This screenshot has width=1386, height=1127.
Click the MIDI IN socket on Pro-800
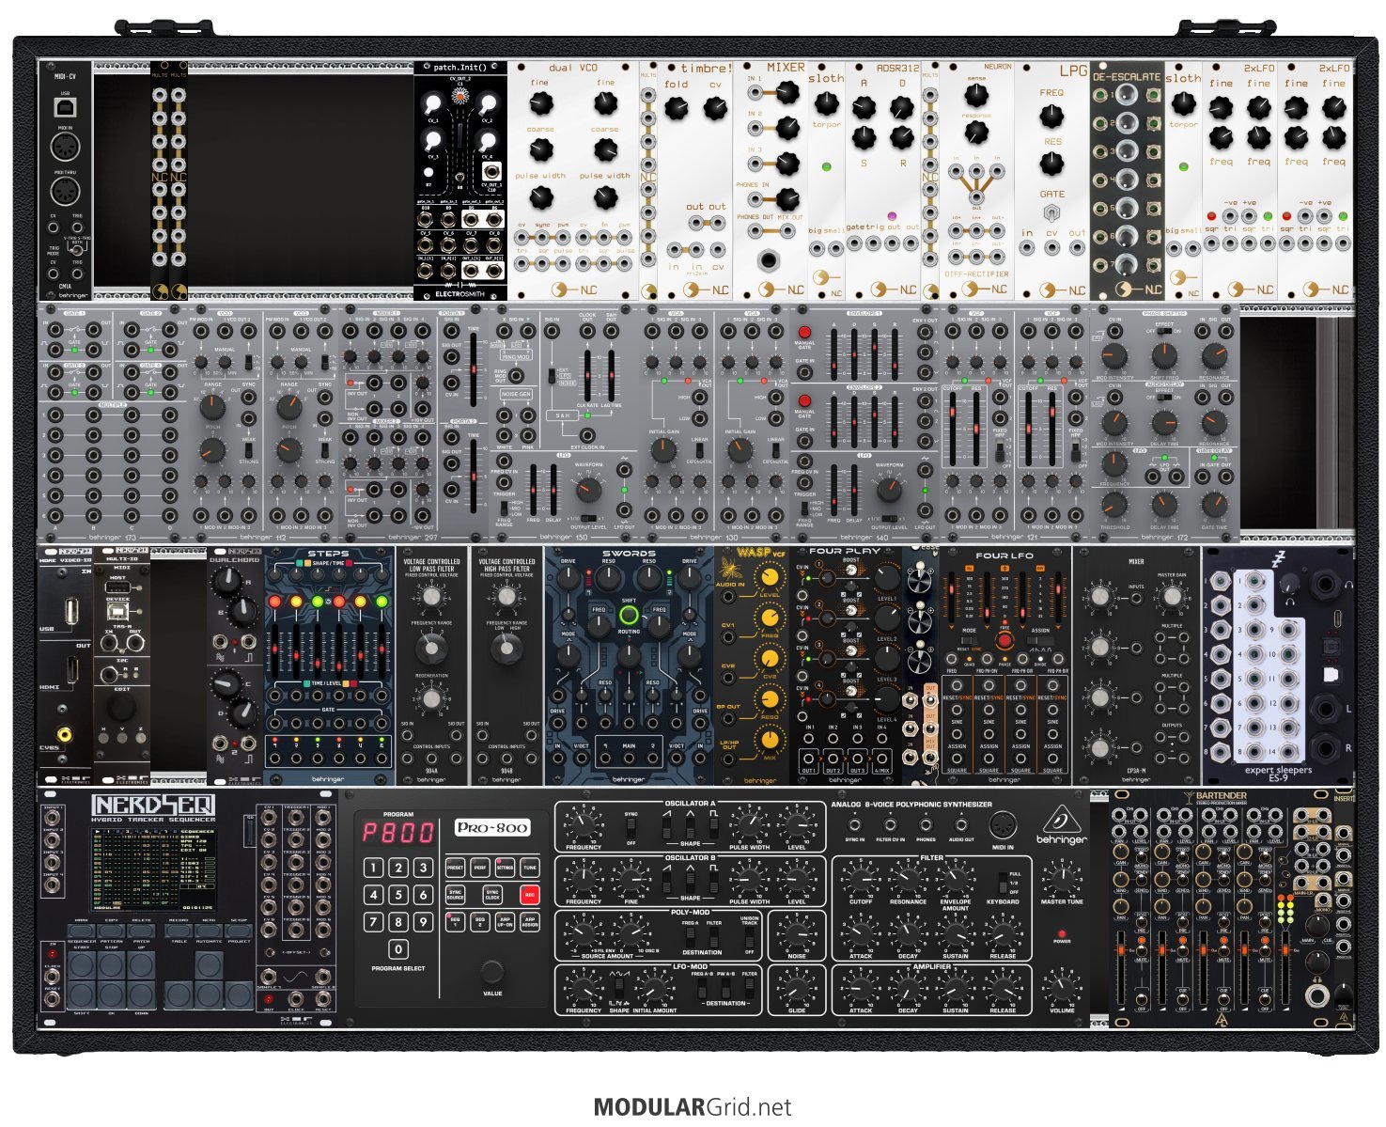click(x=1003, y=824)
